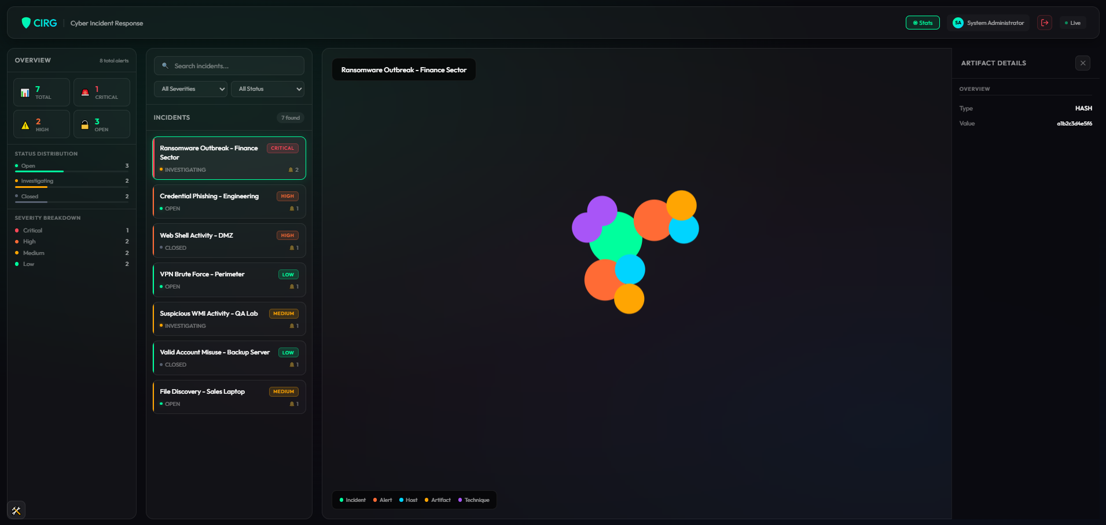Select the Ransomware Outbreak – Finance Sector title chip
The height and width of the screenshot is (525, 1106).
tap(403, 69)
